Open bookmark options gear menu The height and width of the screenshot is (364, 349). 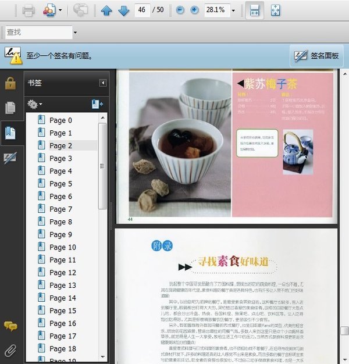[x=34, y=104]
